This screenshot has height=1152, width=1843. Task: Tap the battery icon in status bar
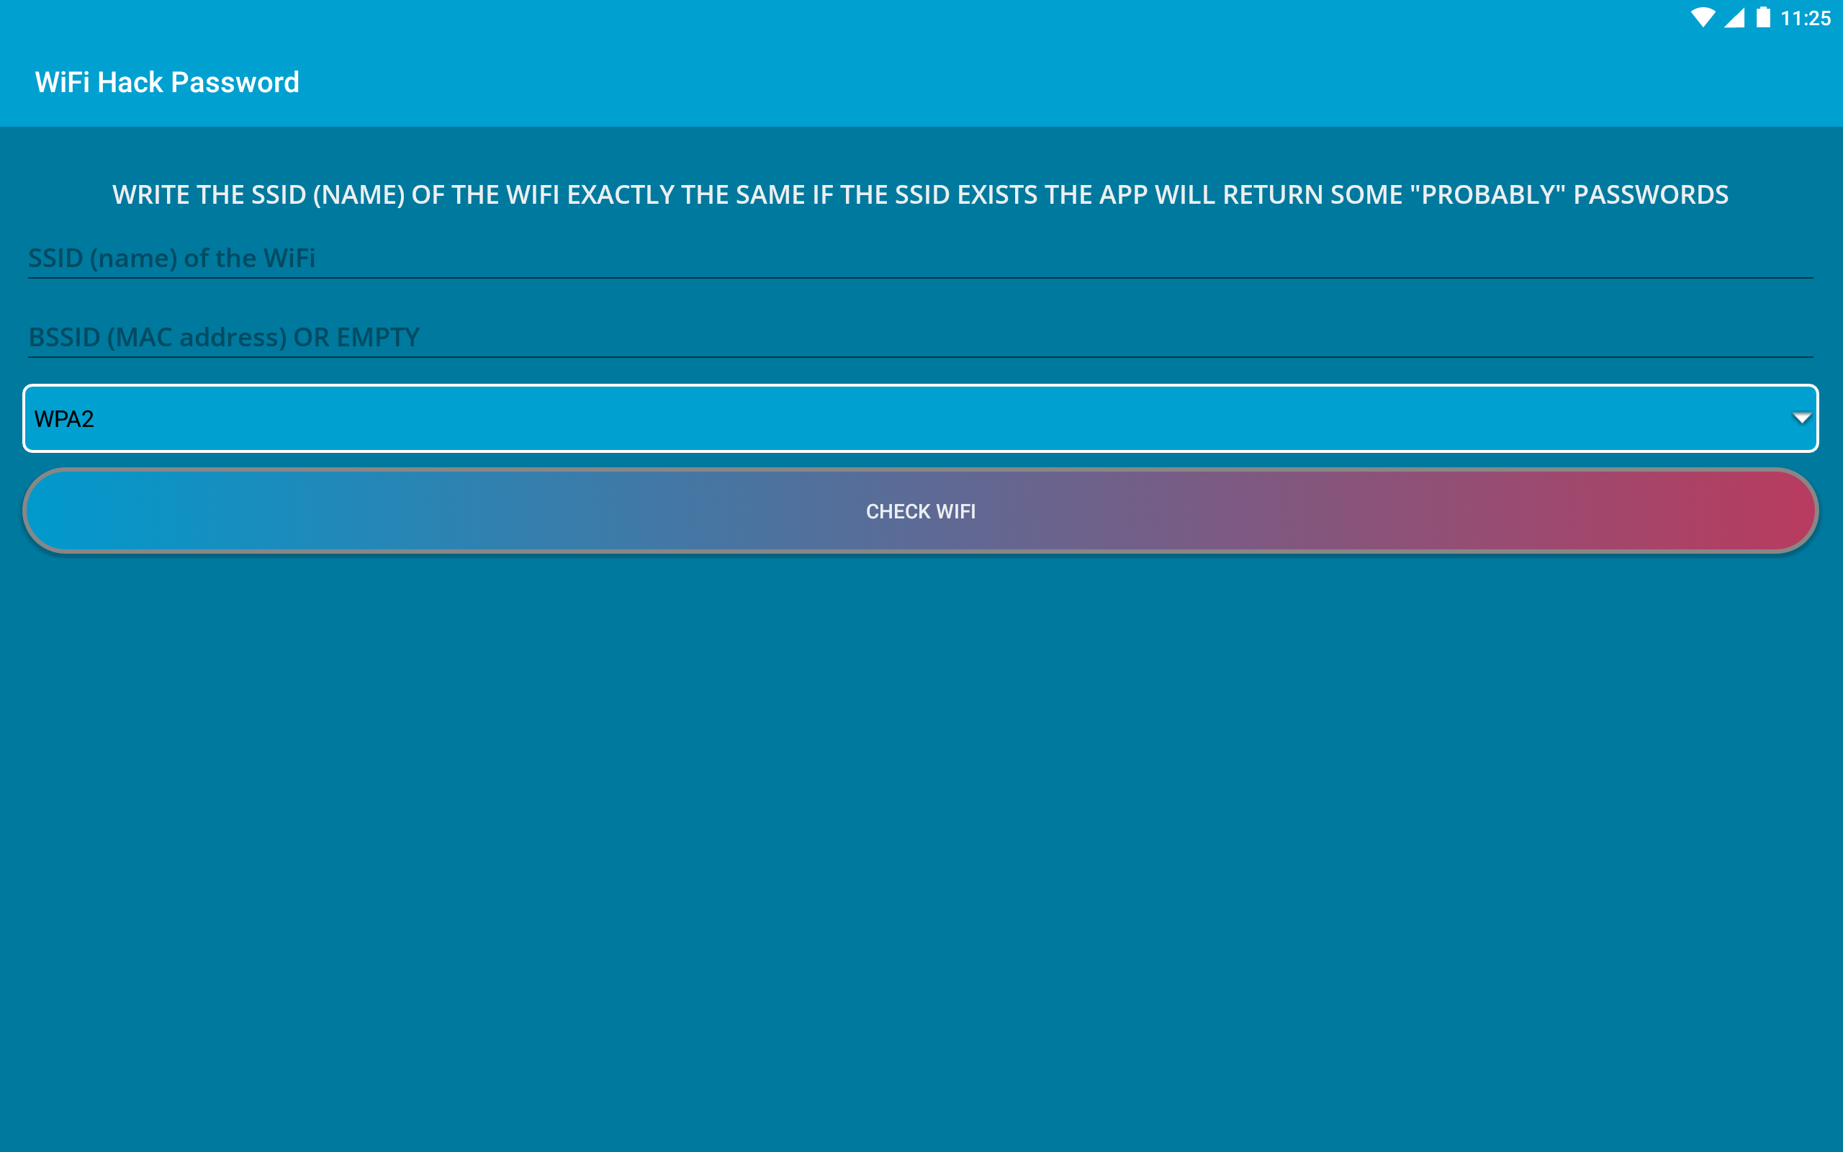coord(1763,17)
